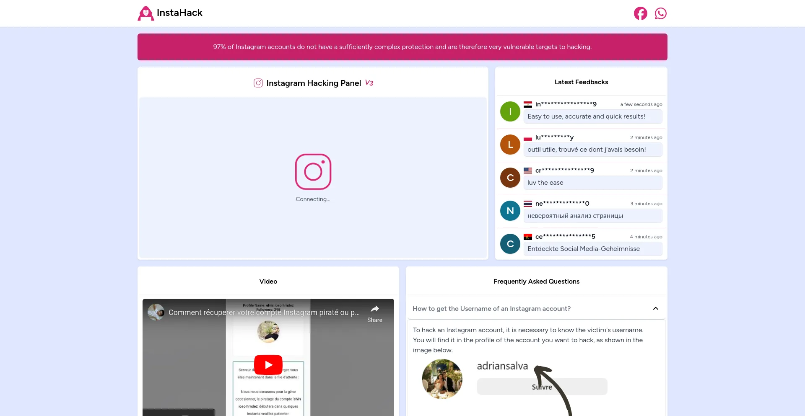Click the large Instagram logo above Connecting
The height and width of the screenshot is (416, 805).
click(x=313, y=172)
